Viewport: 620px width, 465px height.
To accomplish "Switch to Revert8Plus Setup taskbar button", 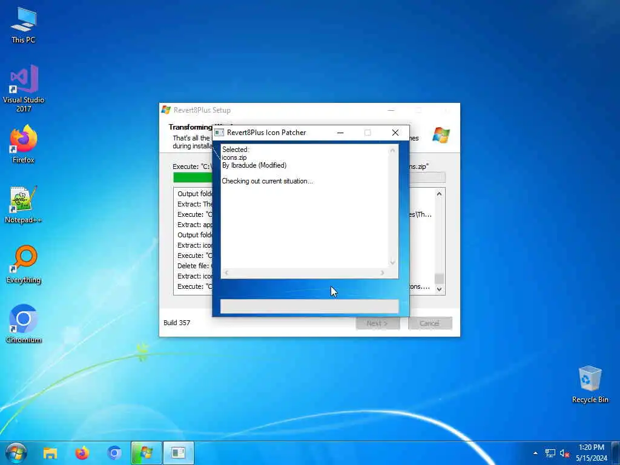I will tap(147, 453).
